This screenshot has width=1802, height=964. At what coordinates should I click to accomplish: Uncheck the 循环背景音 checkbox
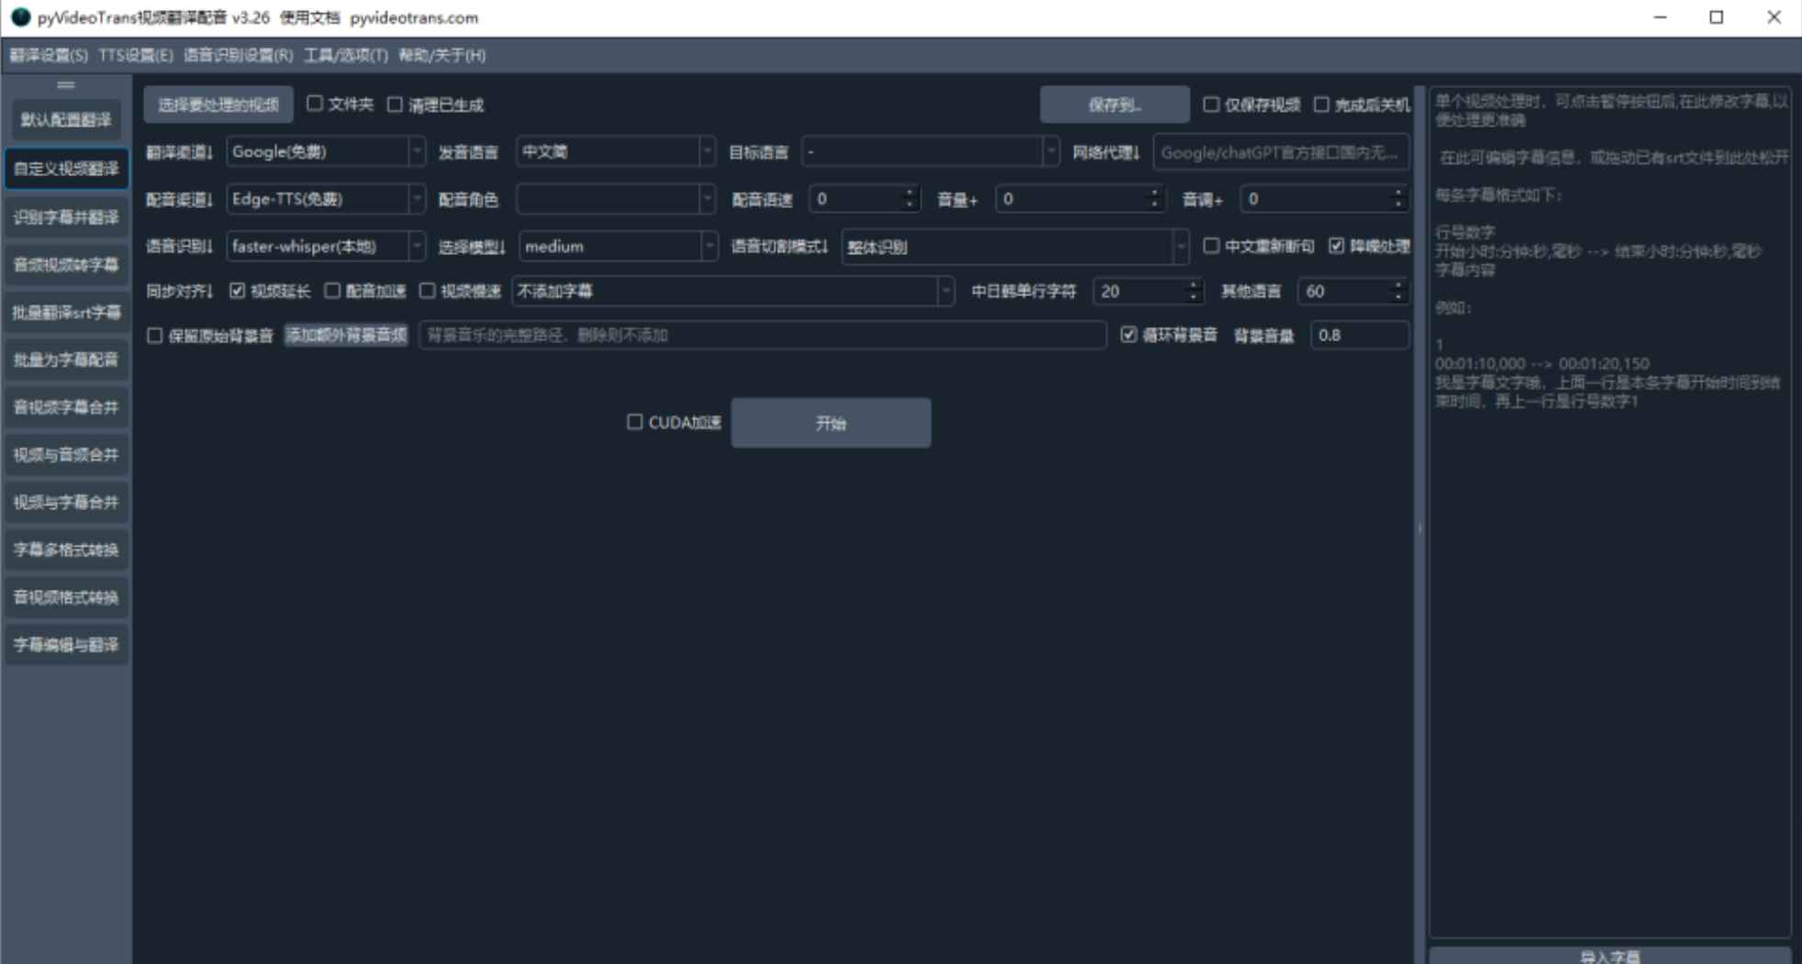pos(1129,335)
